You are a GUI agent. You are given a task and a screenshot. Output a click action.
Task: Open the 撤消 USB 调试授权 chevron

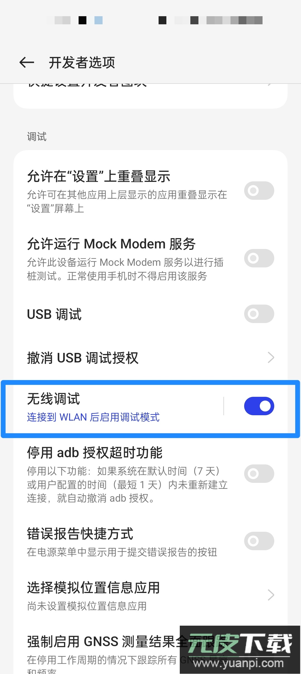pos(271,357)
